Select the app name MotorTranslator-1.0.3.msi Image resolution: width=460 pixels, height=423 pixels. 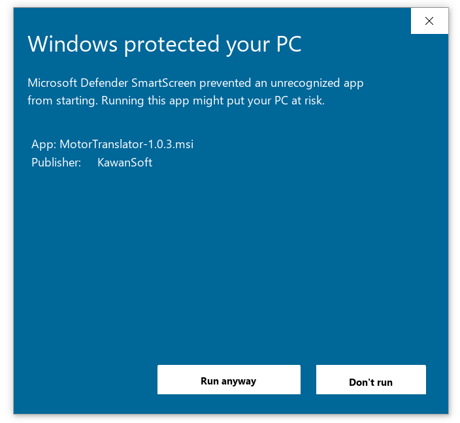pyautogui.click(x=127, y=144)
